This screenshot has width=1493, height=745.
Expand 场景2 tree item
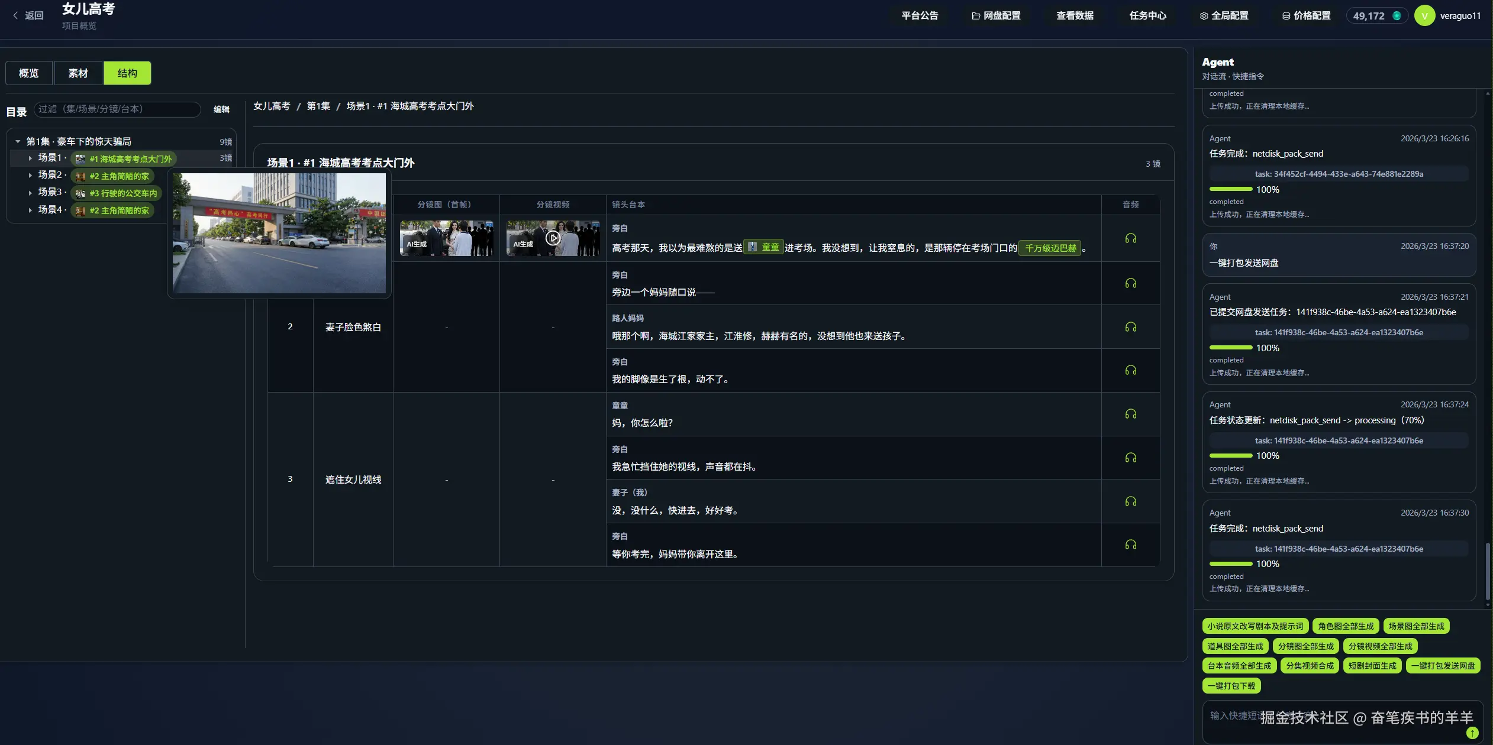click(x=30, y=175)
